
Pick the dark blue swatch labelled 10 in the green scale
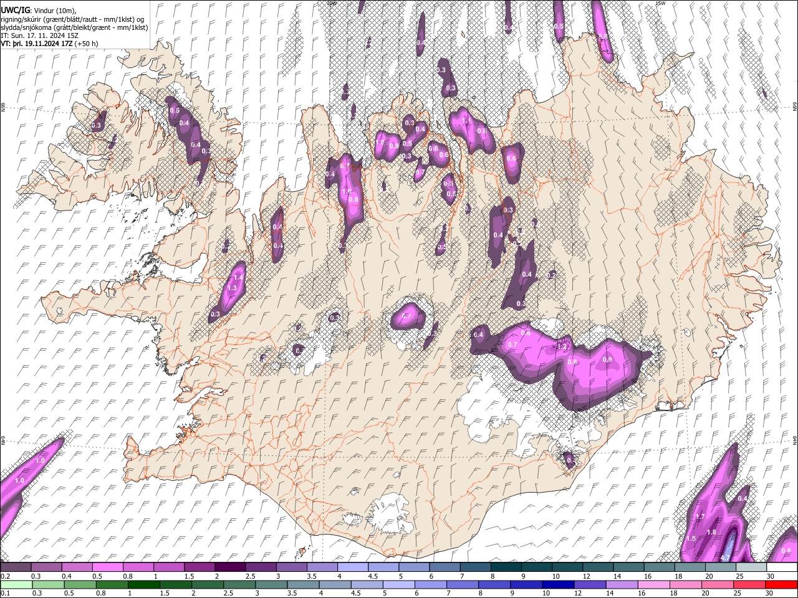coord(558,584)
